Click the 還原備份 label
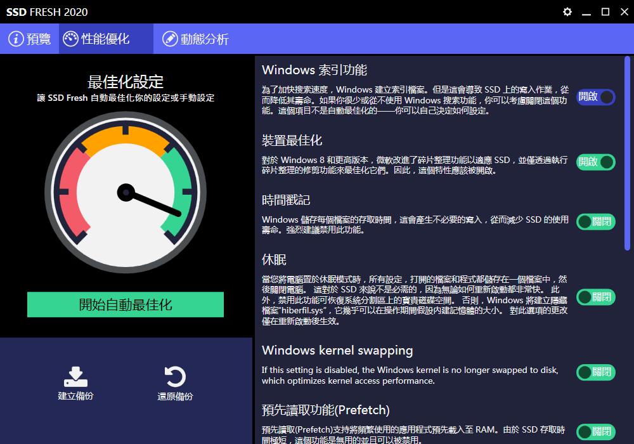The image size is (634, 444). (x=175, y=396)
